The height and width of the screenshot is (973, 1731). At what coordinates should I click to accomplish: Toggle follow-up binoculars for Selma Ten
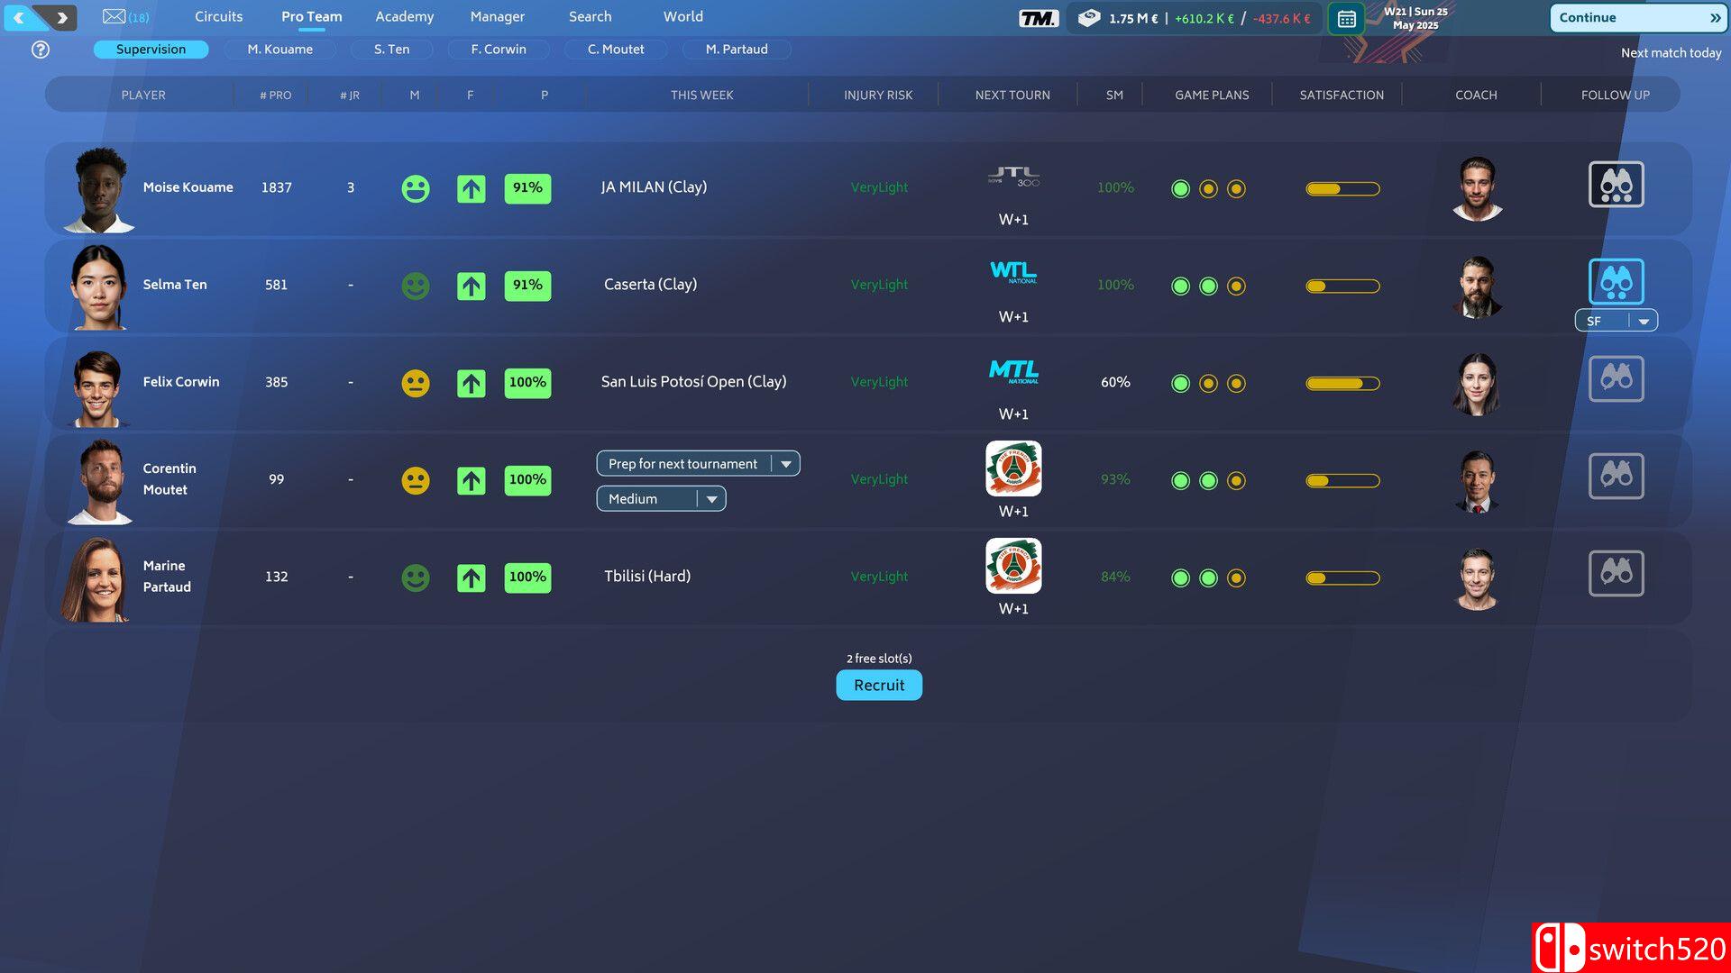[1616, 282]
